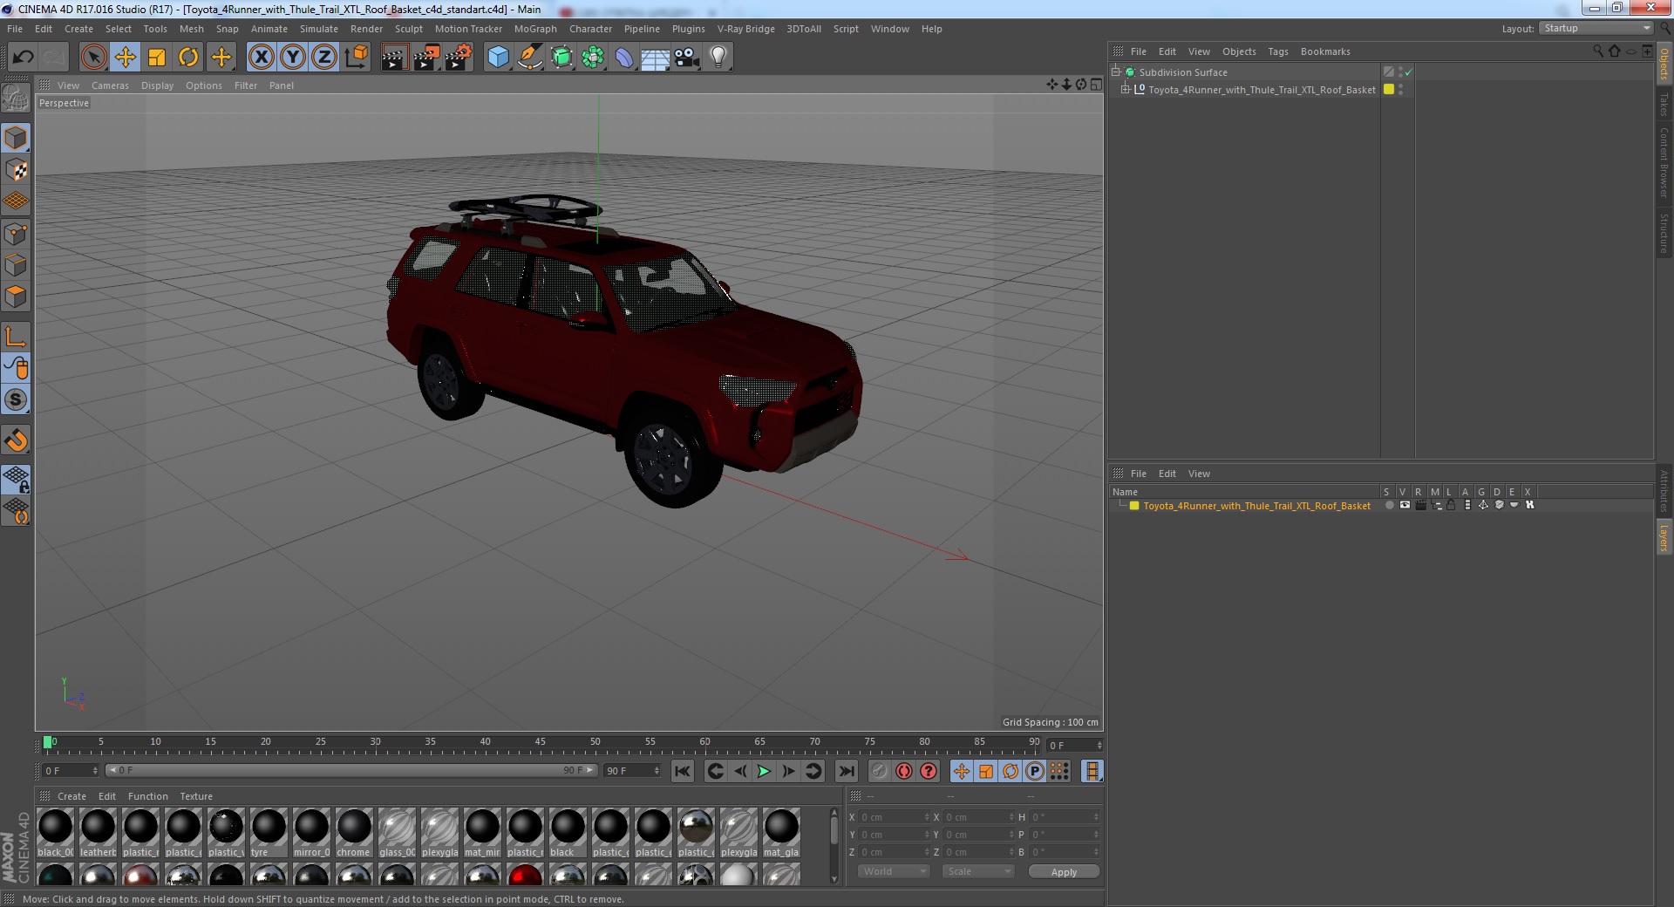Viewport: 1674px width, 907px height.
Task: Click the Apply button
Action: click(1064, 872)
